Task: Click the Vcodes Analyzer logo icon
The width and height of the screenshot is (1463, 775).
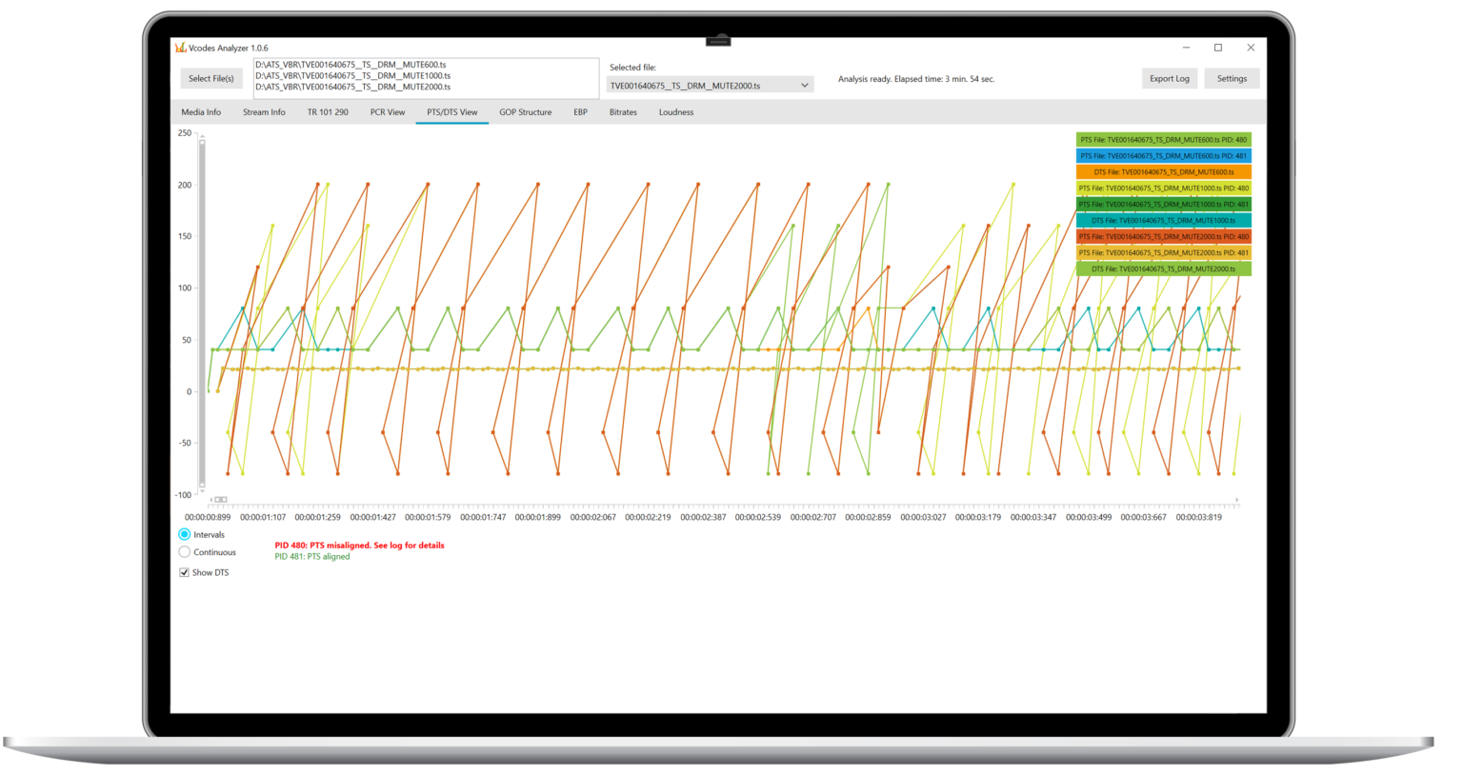Action: [x=179, y=47]
